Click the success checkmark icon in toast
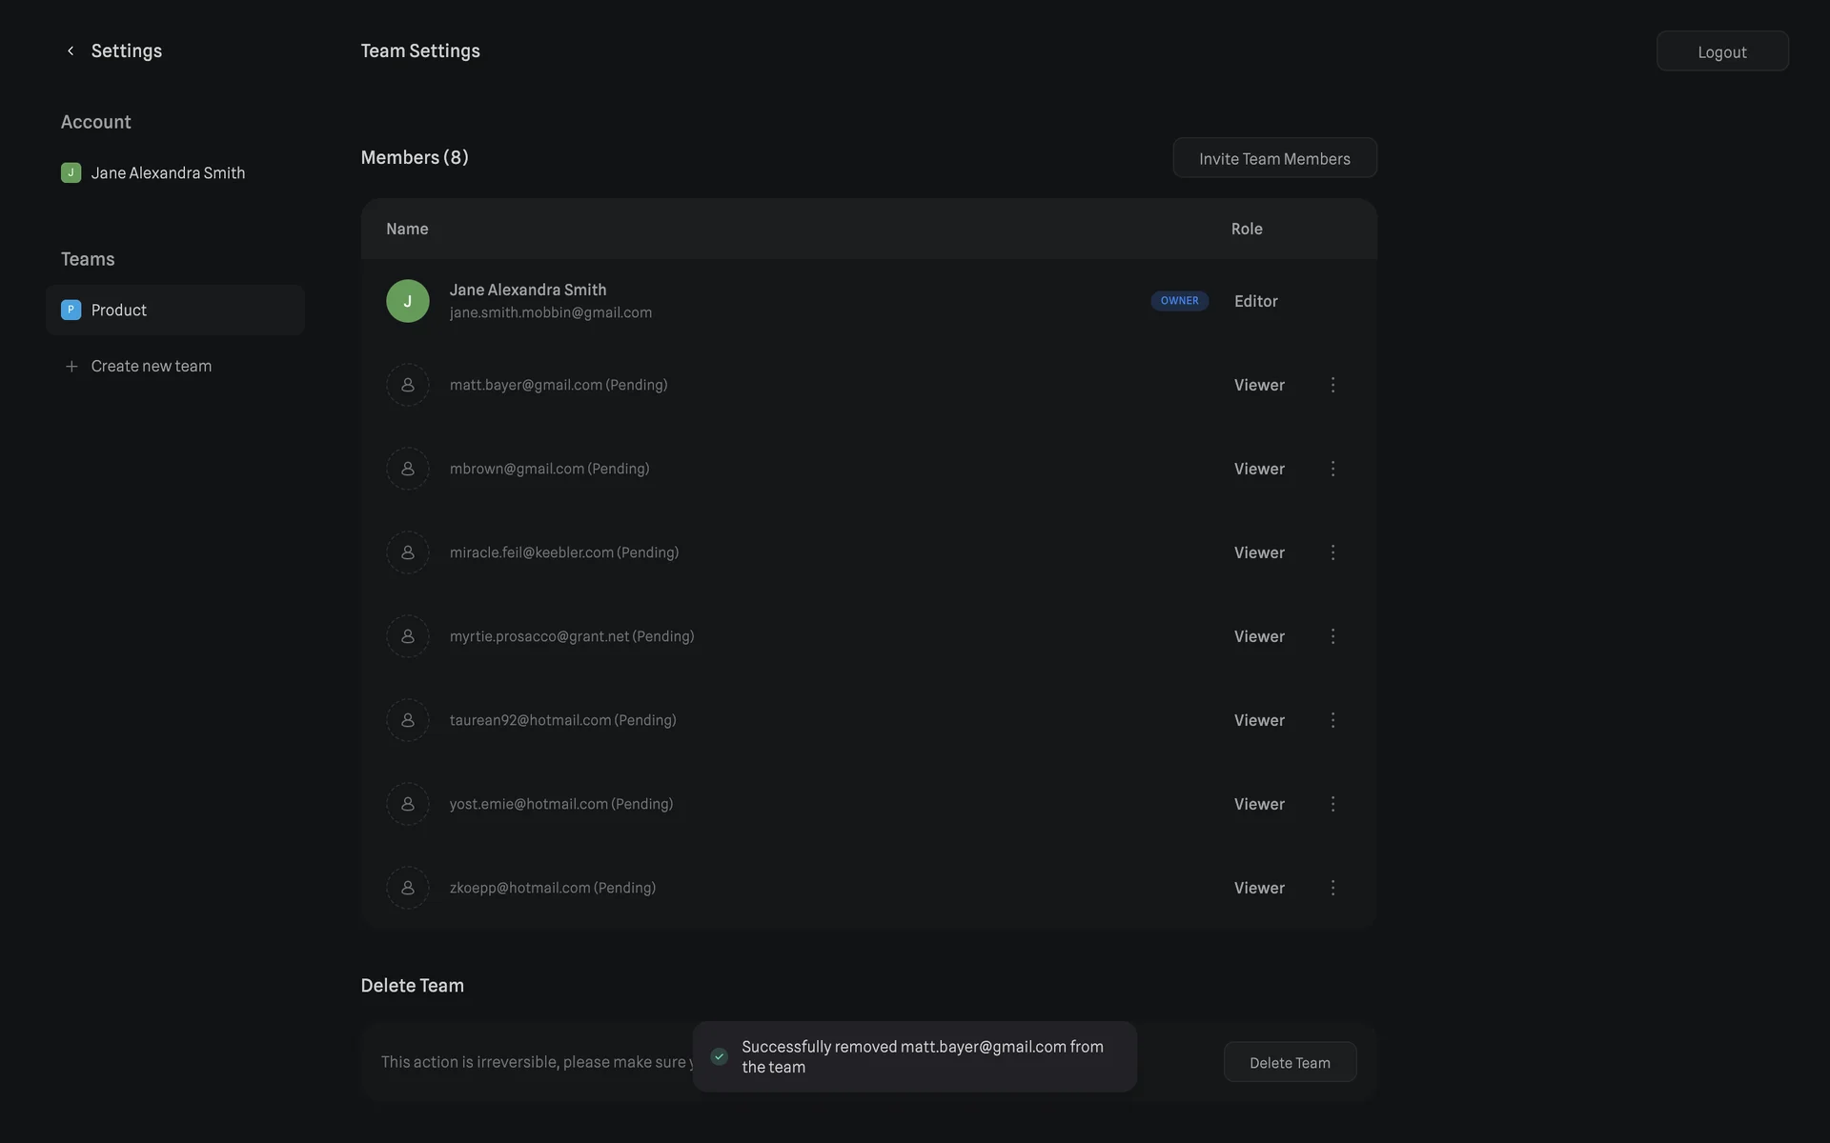This screenshot has height=1143, width=1830. 720,1056
